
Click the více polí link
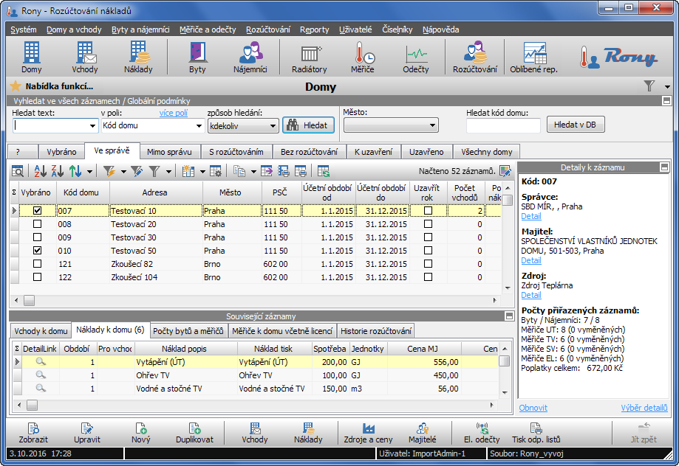point(173,113)
